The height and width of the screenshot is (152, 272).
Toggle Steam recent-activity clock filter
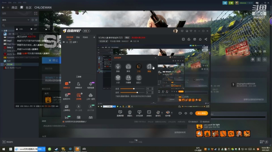click(32, 20)
